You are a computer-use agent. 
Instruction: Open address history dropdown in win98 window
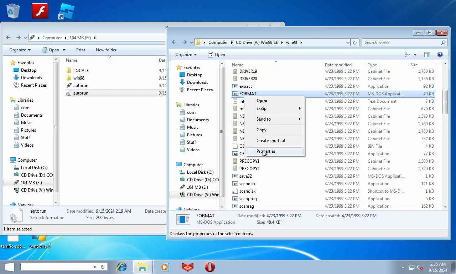pos(348,42)
